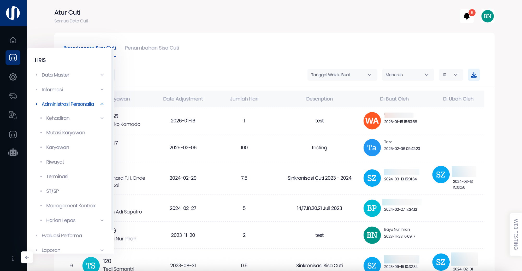The height and width of the screenshot is (271, 522).
Task: Click the download export icon button
Action: pyautogui.click(x=473, y=75)
